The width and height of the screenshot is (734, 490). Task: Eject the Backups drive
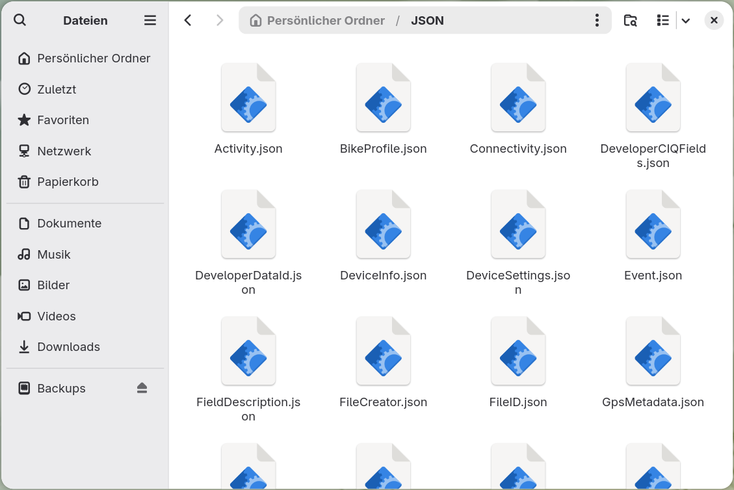click(x=142, y=388)
